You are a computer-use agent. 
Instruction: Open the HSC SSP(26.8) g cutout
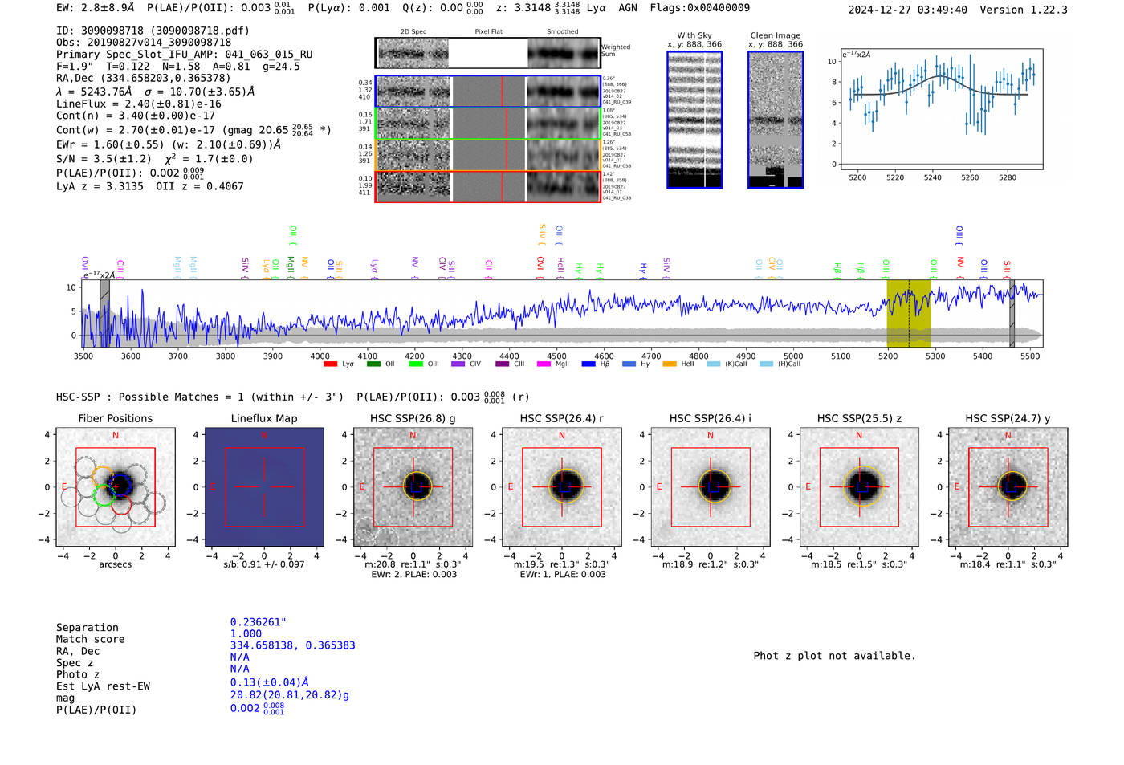click(413, 486)
